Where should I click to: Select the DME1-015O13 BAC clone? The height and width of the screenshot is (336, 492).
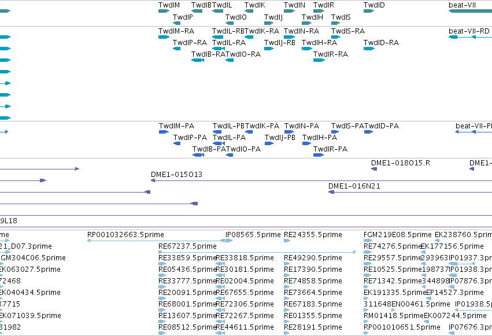point(321,180)
